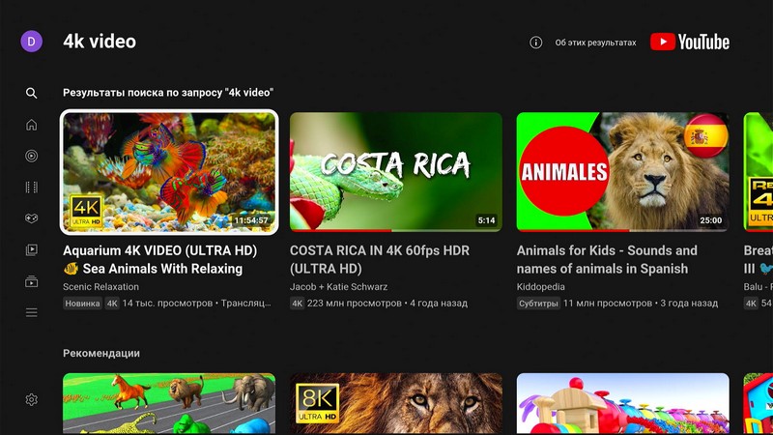Viewport: 773px width, 435px height.
Task: Open the Gaming controller icon
Action: [31, 218]
